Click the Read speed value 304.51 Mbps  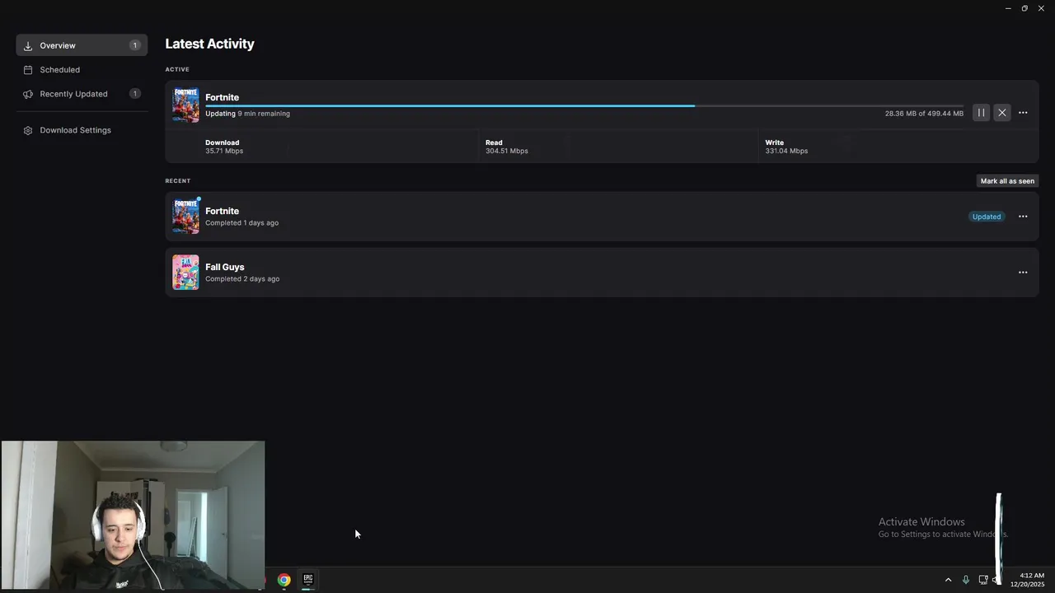pyautogui.click(x=507, y=152)
